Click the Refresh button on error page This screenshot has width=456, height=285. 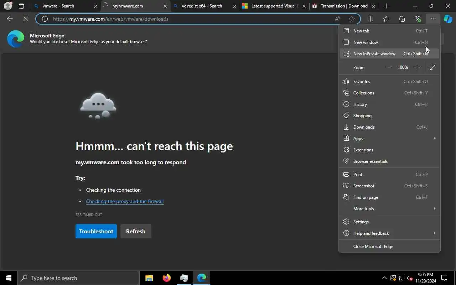[x=136, y=231]
